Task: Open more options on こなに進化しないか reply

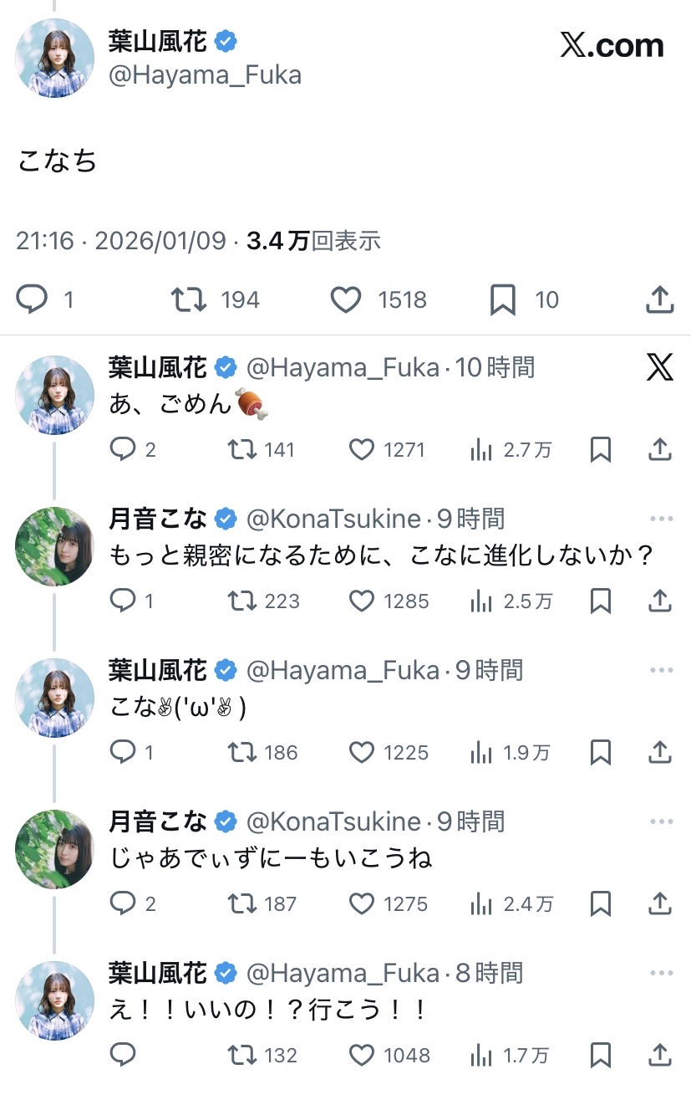Action: [661, 519]
